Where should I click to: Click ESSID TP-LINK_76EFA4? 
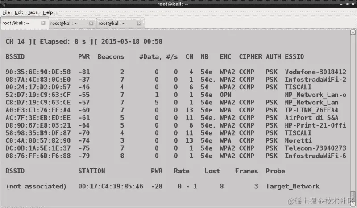(311, 110)
